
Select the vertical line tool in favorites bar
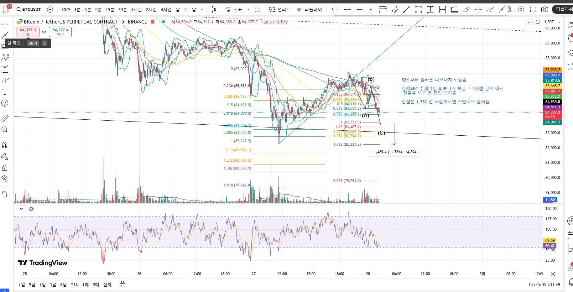pyautogui.click(x=371, y=10)
